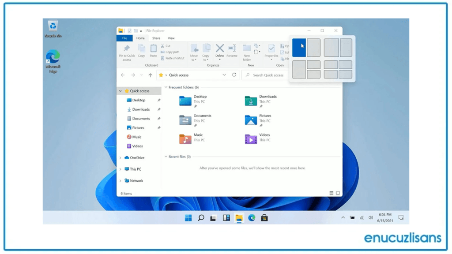Open the Properties command in the ribbon

(271, 49)
